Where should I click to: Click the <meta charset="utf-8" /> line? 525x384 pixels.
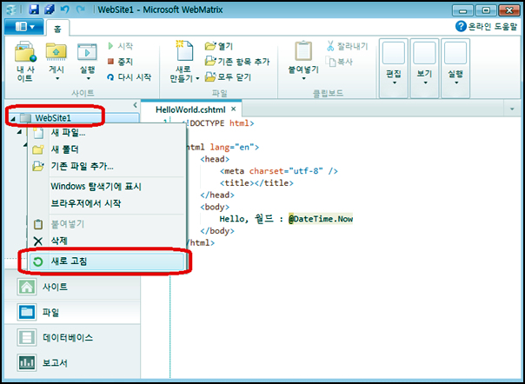pos(278,171)
